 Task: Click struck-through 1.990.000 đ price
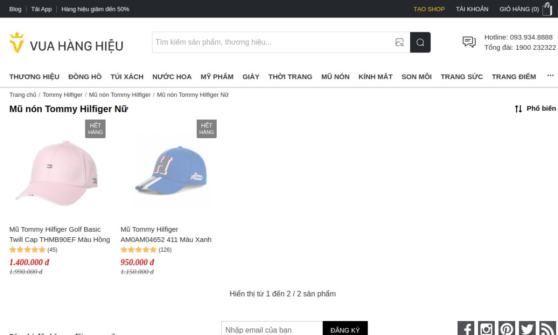click(x=26, y=272)
